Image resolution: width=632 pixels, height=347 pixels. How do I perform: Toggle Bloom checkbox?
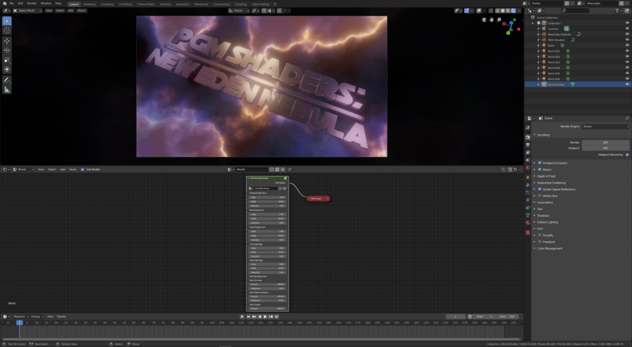[x=540, y=169]
